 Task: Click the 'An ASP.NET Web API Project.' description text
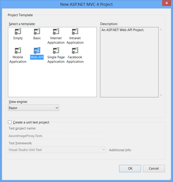pos(123,30)
